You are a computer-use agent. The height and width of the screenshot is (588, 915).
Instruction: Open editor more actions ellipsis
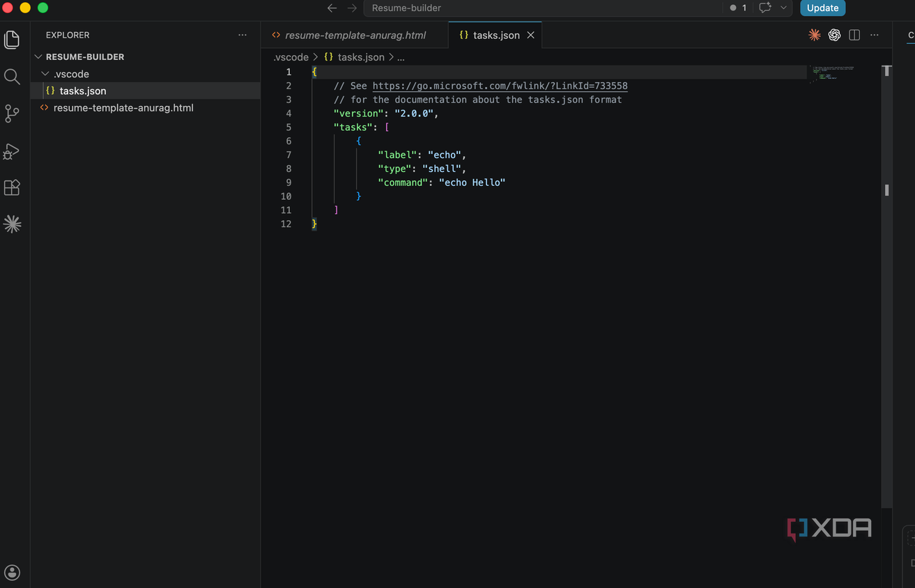pos(875,35)
